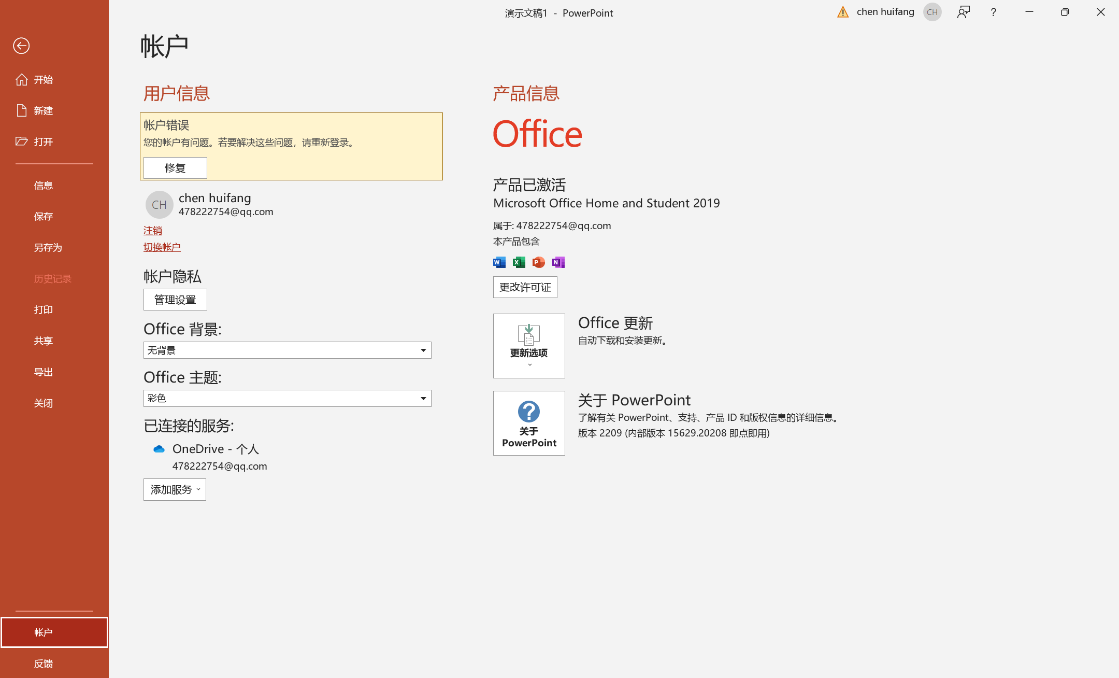Open the 新建 menu item
1119x678 pixels.
coord(44,110)
